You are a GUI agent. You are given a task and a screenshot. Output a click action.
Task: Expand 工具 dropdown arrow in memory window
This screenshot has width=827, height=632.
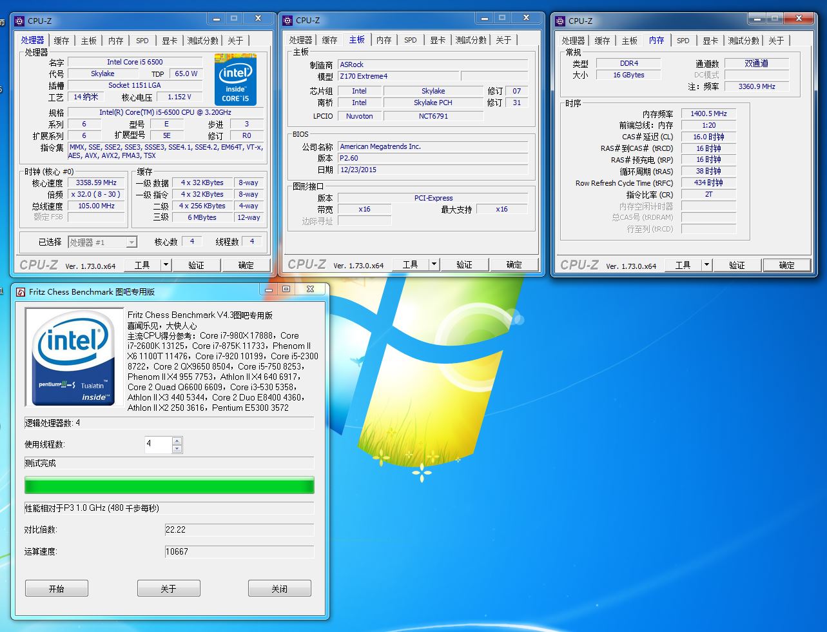click(706, 265)
